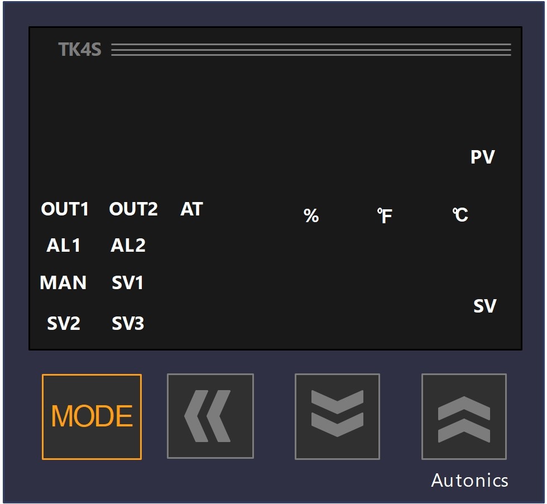
Task: Click the percent unit symbol
Action: tap(311, 215)
